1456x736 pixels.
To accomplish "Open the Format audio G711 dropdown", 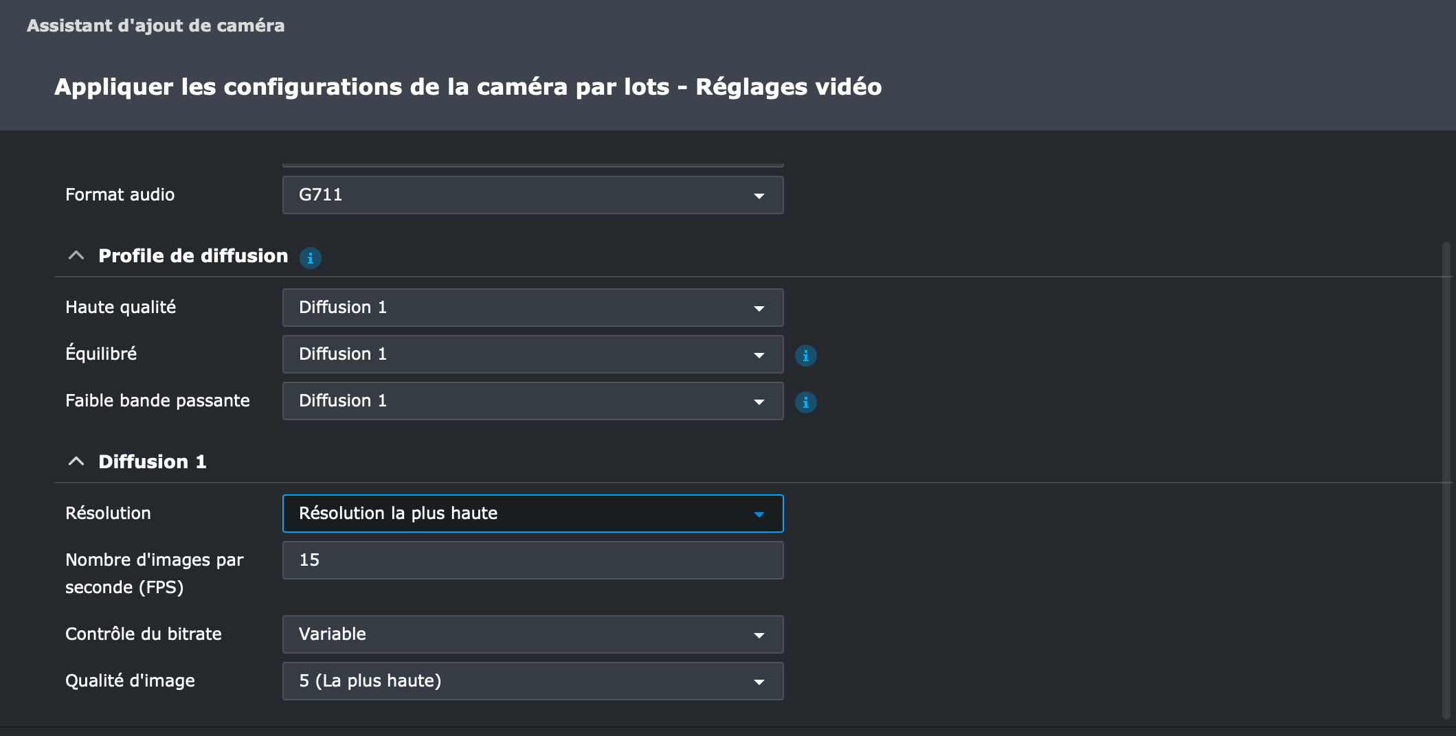I will (533, 195).
